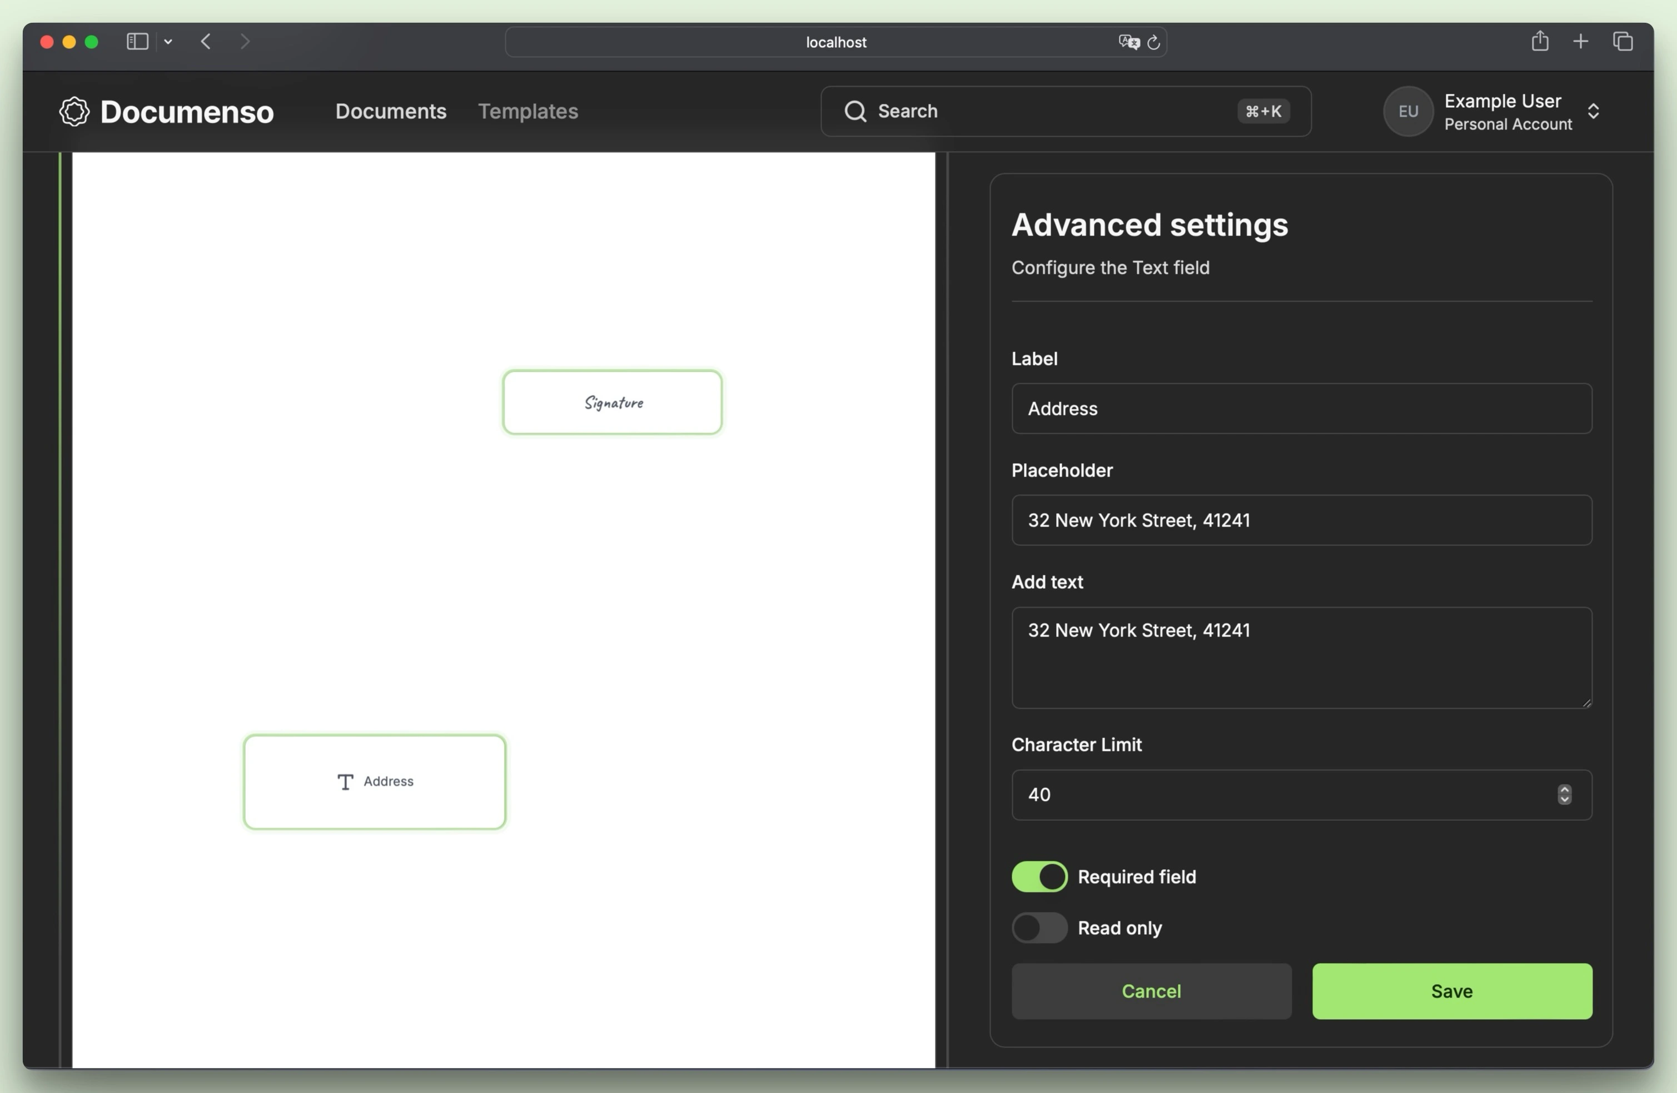Open the Documents nav item

[x=390, y=111]
